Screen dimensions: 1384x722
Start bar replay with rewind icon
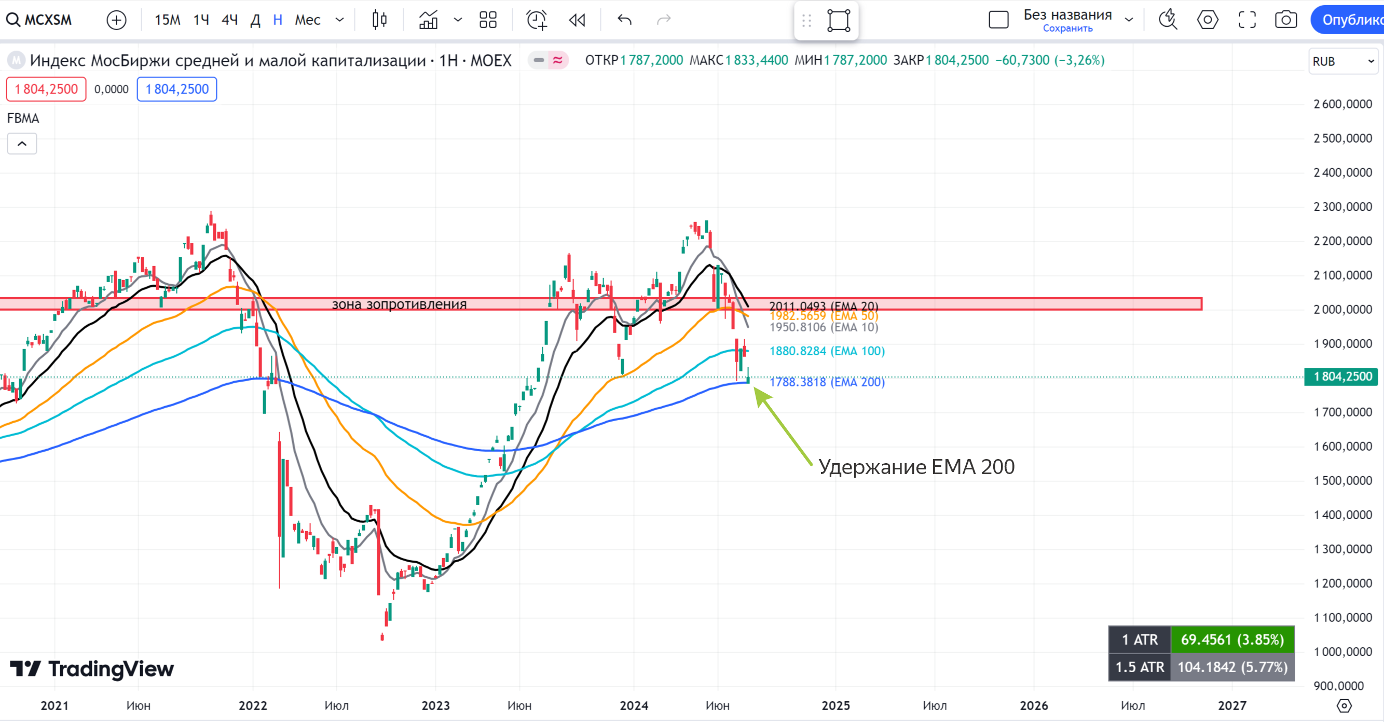577,20
